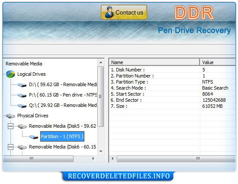Click the Value column header
238x184 pixels.
click(218, 62)
